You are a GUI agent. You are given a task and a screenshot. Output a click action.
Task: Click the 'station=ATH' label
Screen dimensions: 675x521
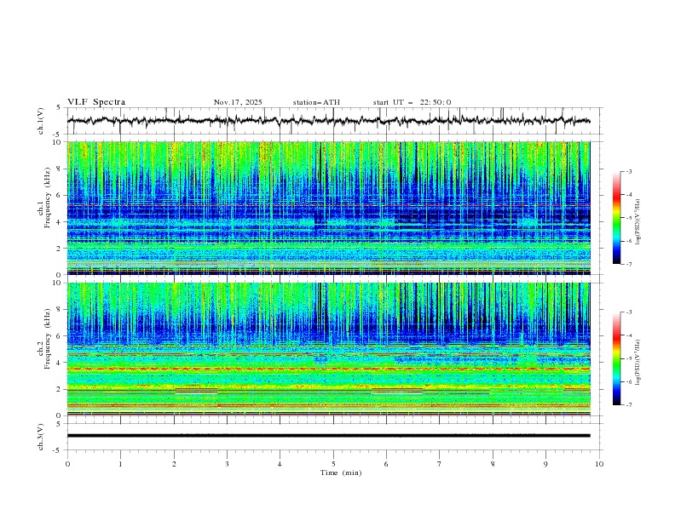click(x=316, y=102)
